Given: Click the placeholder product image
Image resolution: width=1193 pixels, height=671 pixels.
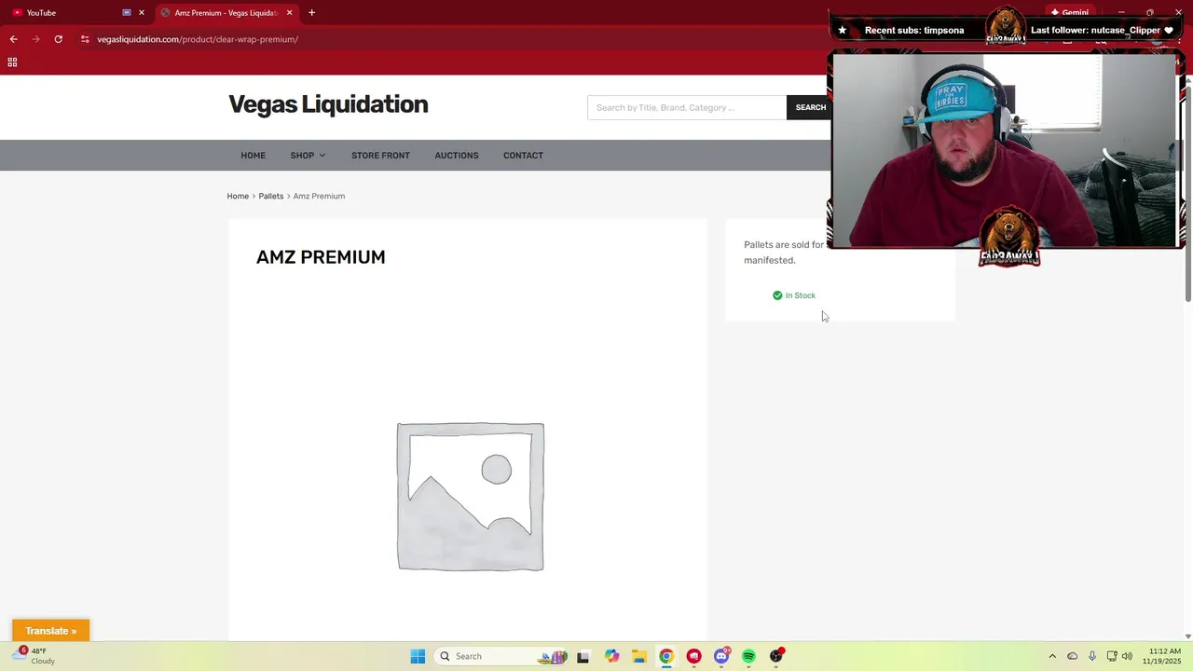Looking at the screenshot, I should (x=471, y=497).
